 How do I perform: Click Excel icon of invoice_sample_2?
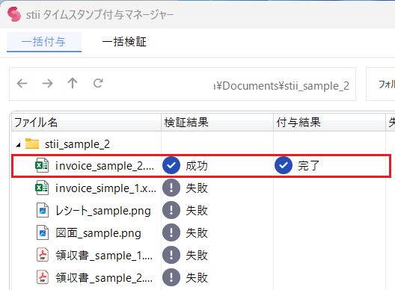pos(42,165)
